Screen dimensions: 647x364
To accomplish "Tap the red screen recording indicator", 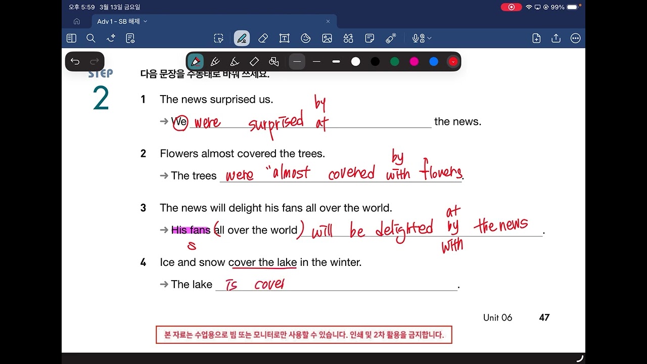I will (x=511, y=7).
